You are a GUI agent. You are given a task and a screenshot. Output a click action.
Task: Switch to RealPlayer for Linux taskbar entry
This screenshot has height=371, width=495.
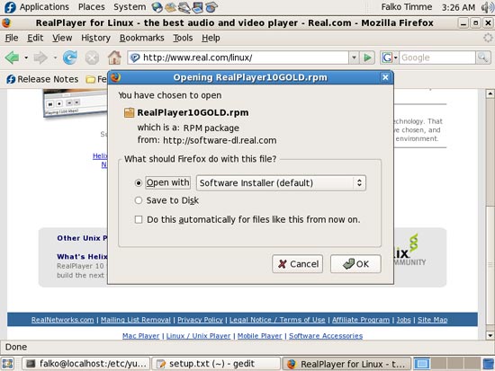point(346,364)
